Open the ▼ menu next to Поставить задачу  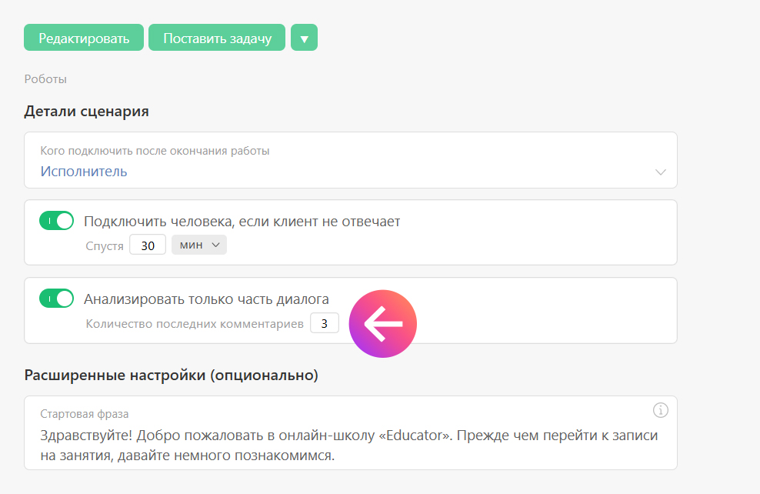point(304,38)
